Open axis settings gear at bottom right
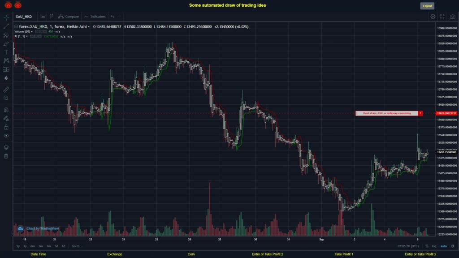This screenshot has height=258, width=459. click(x=453, y=246)
